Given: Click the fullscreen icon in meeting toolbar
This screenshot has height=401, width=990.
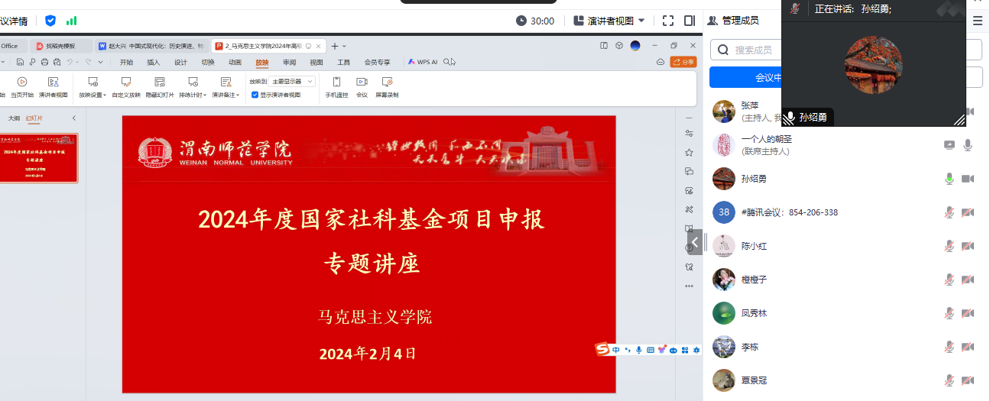Looking at the screenshot, I should pyautogui.click(x=667, y=21).
